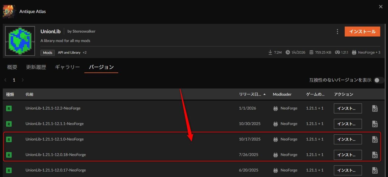The image size is (388, 177).
Task: Open changelog icon for UnionLib-1.21.1-12.2-NeoForge
Action: point(375,108)
